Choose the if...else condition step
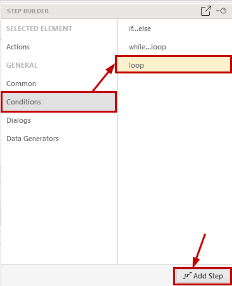 coord(174,28)
